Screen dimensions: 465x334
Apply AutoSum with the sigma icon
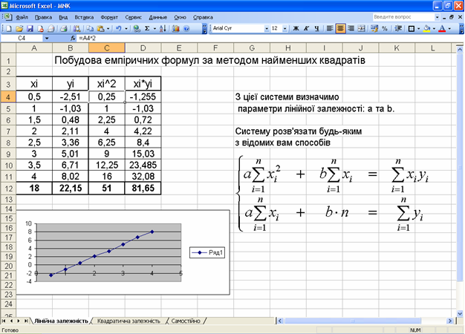pos(147,28)
